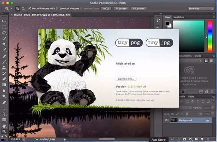
Task: Open the Paths panel flyout menu
Action: coord(213,97)
